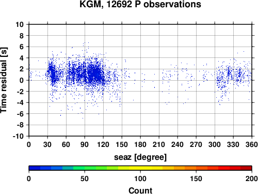Click the dark blue segment of colorbar

pyautogui.click(x=35, y=168)
